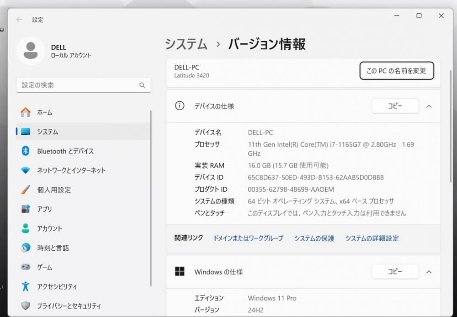Click the プロダクト ID value 00355-62798
Viewport: 457px width, 317px height.
pyautogui.click(x=291, y=190)
